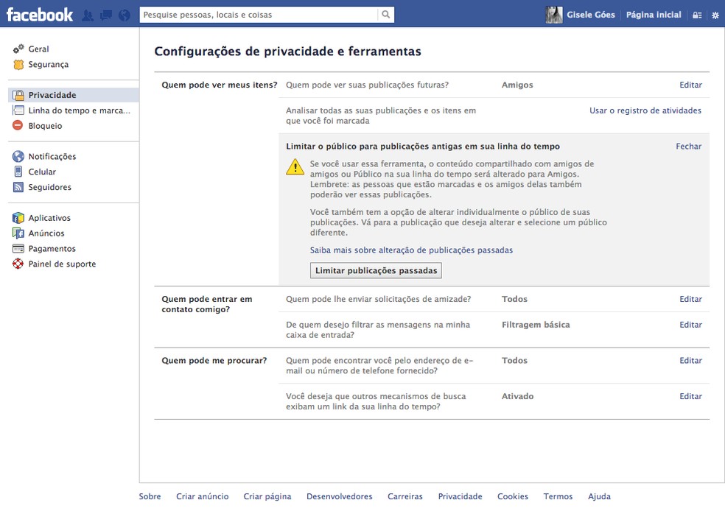Open Cookies footer link
The height and width of the screenshot is (511, 725).
pos(512,496)
